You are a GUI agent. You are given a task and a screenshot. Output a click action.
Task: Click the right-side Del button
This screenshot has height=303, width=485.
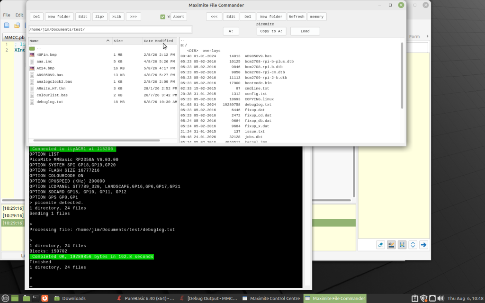click(248, 17)
